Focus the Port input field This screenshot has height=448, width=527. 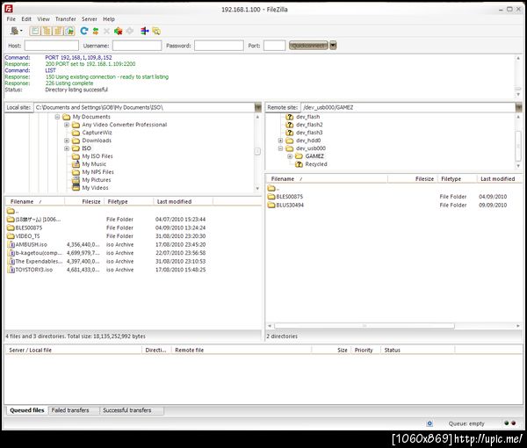tap(275, 46)
